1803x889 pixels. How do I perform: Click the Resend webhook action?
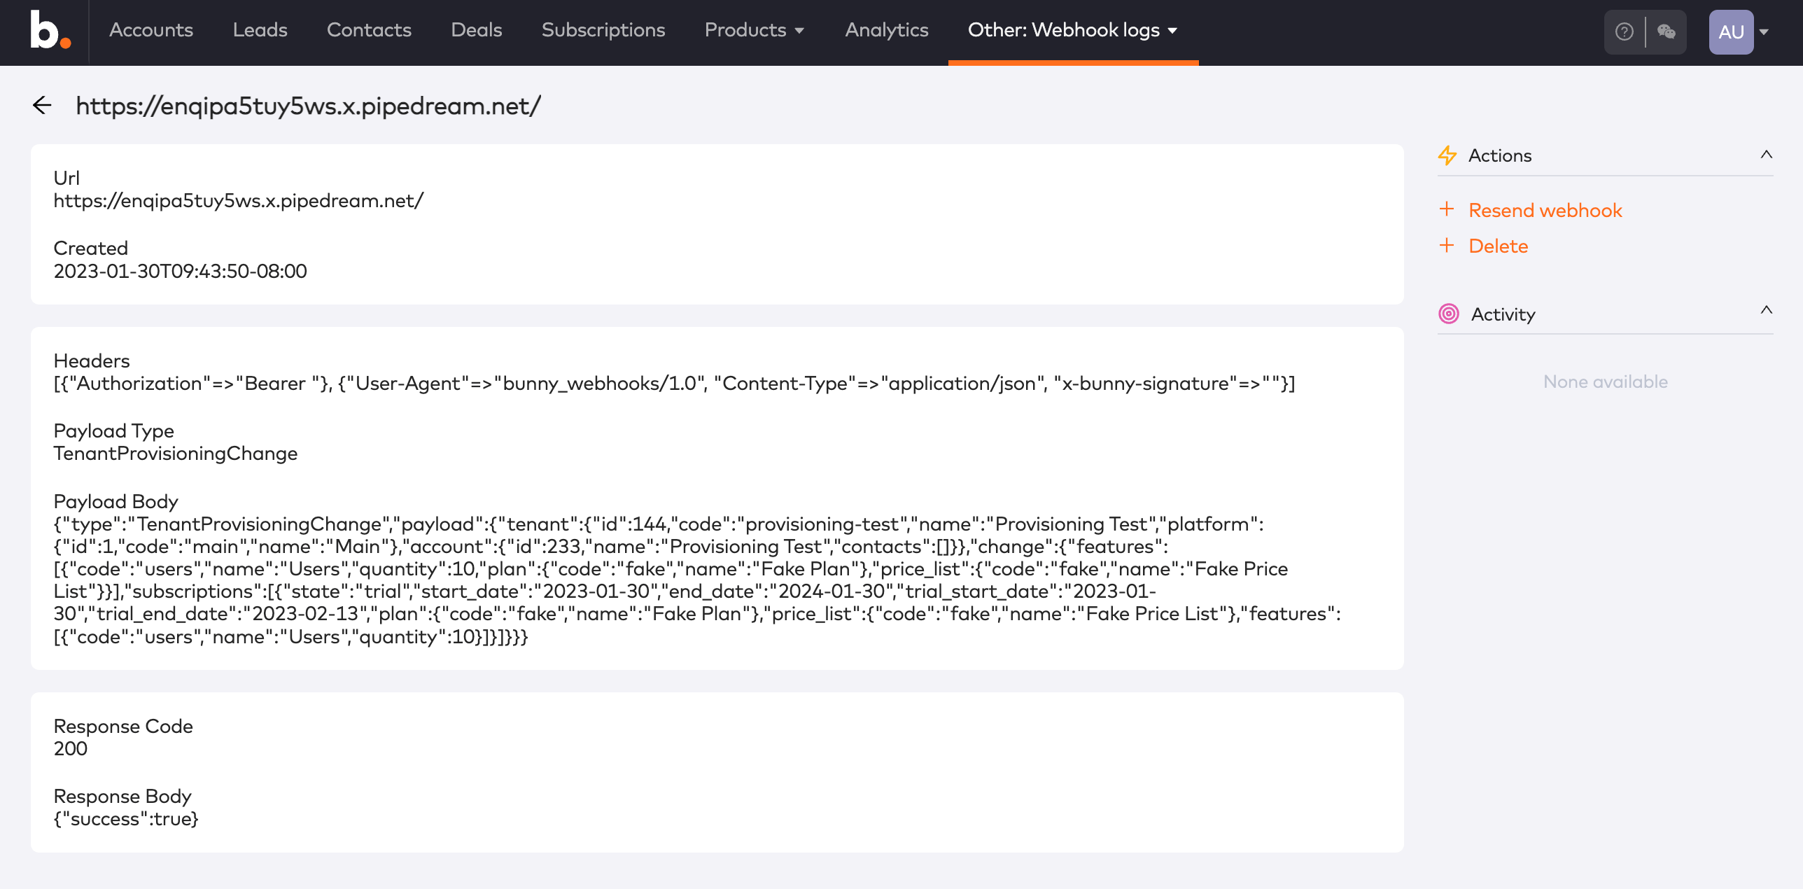tap(1545, 209)
